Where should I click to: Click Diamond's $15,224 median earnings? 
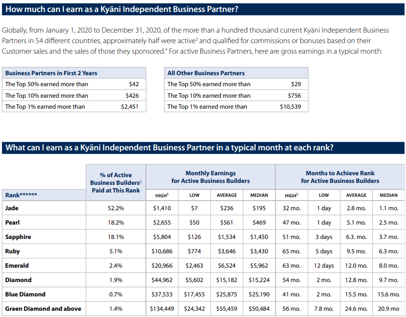tap(259, 280)
